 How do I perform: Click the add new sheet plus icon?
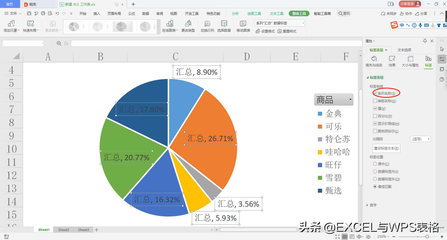(96, 230)
